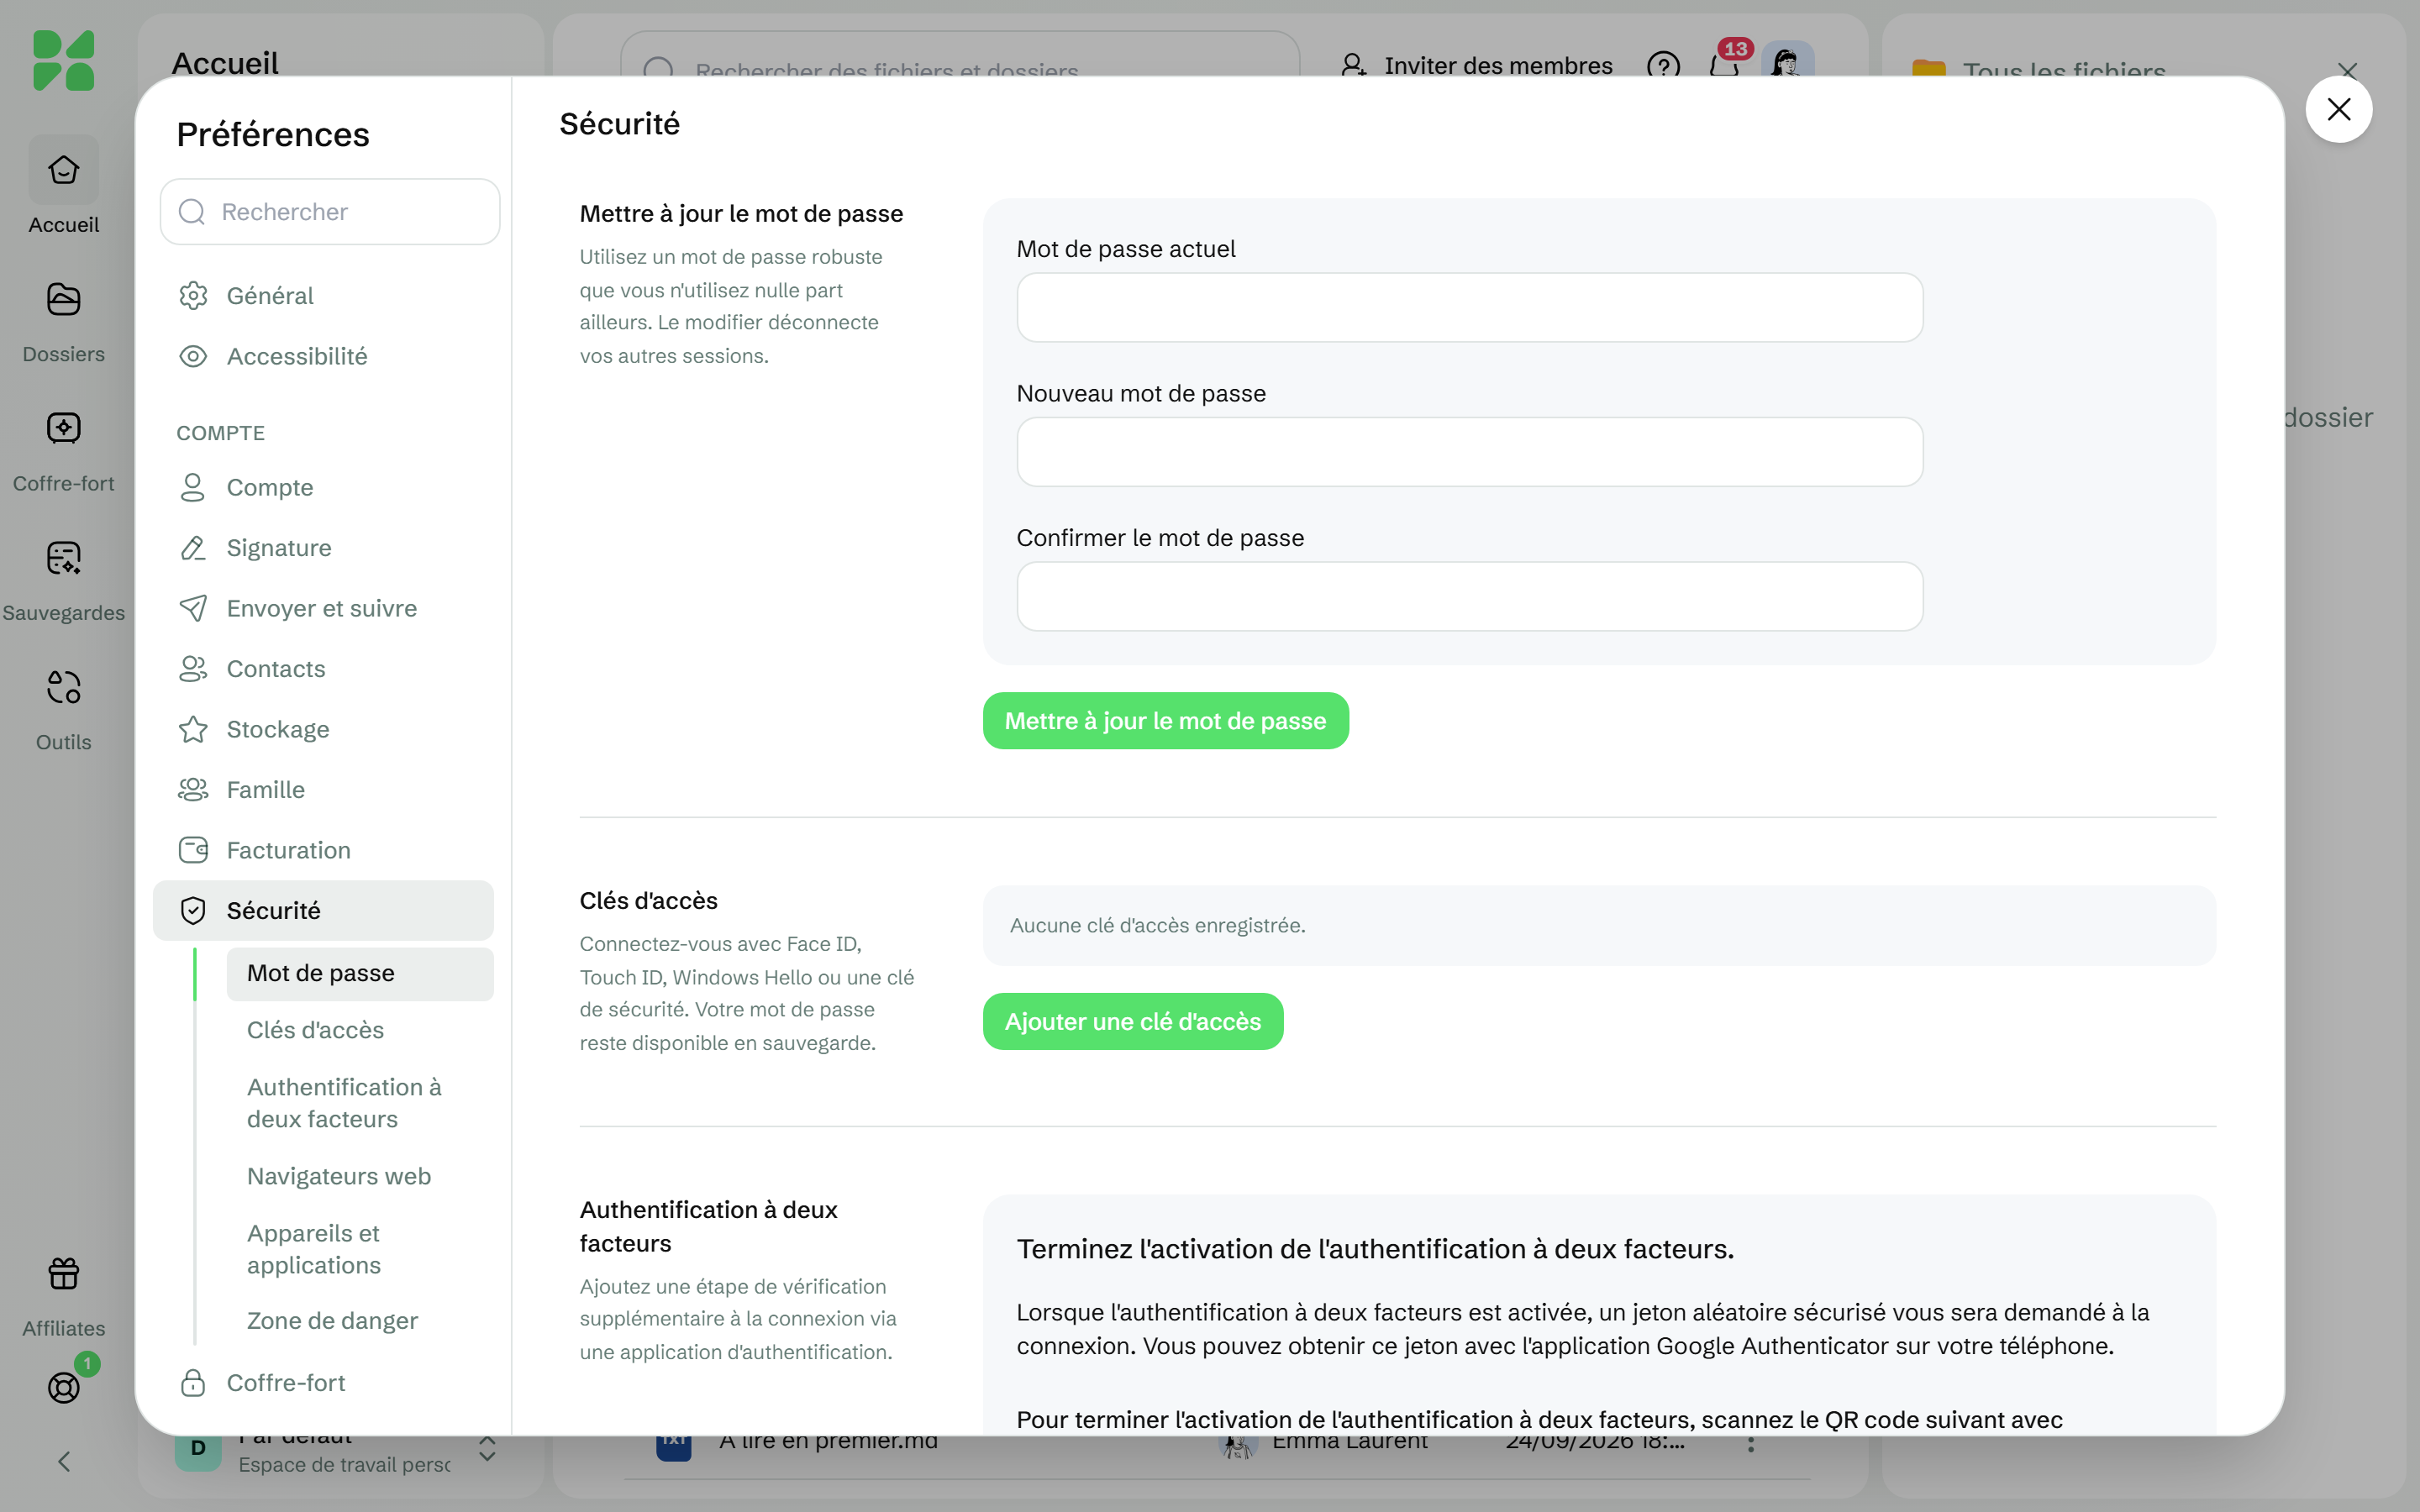This screenshot has width=2420, height=1512.
Task: Open the support lifebuoy icon
Action: pyautogui.click(x=63, y=1387)
